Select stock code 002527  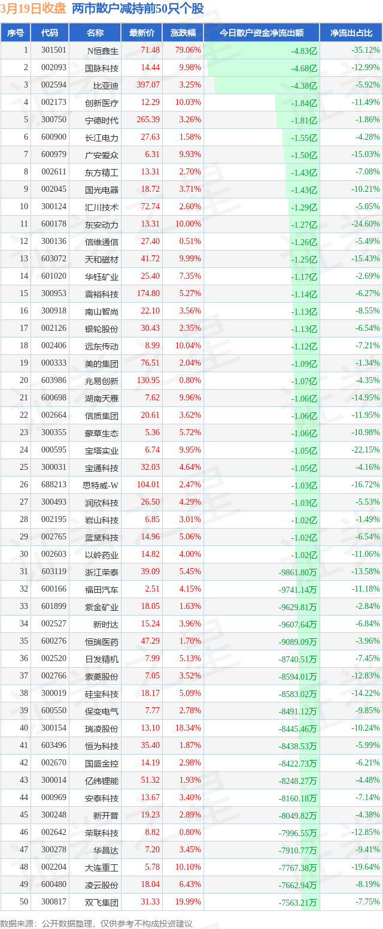(53, 624)
